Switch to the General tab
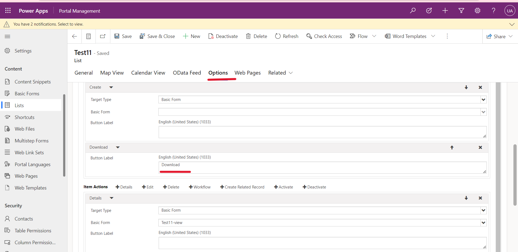Viewport: 518px width, 252px height. pyautogui.click(x=84, y=73)
